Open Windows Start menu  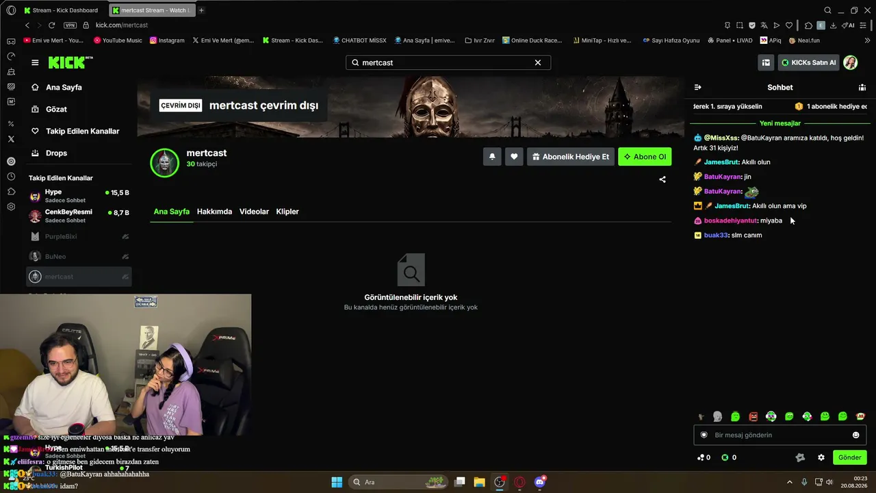point(337,482)
